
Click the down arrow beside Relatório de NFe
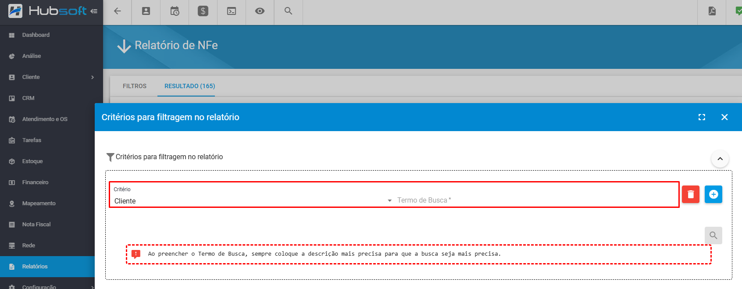point(125,46)
